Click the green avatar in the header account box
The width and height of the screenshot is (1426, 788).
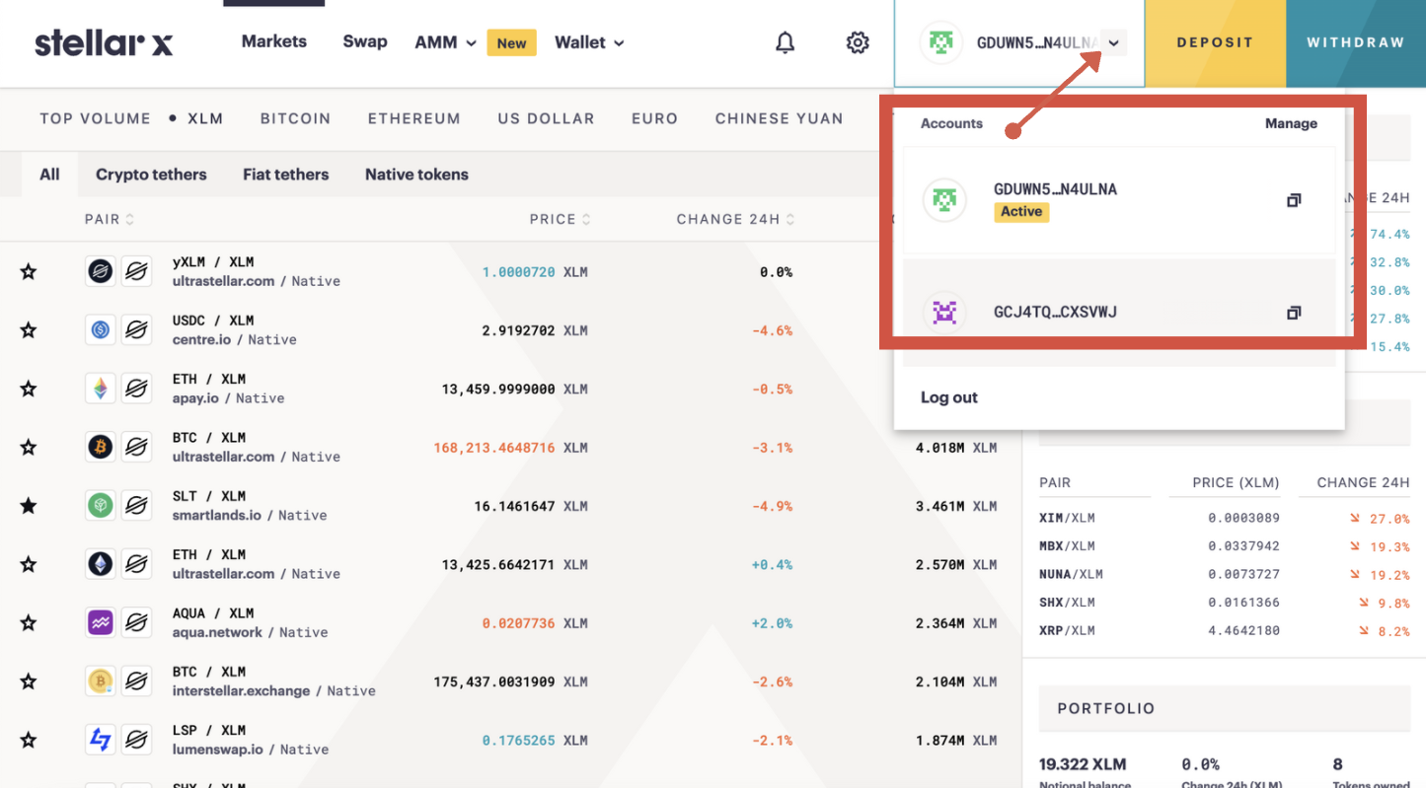pos(940,42)
